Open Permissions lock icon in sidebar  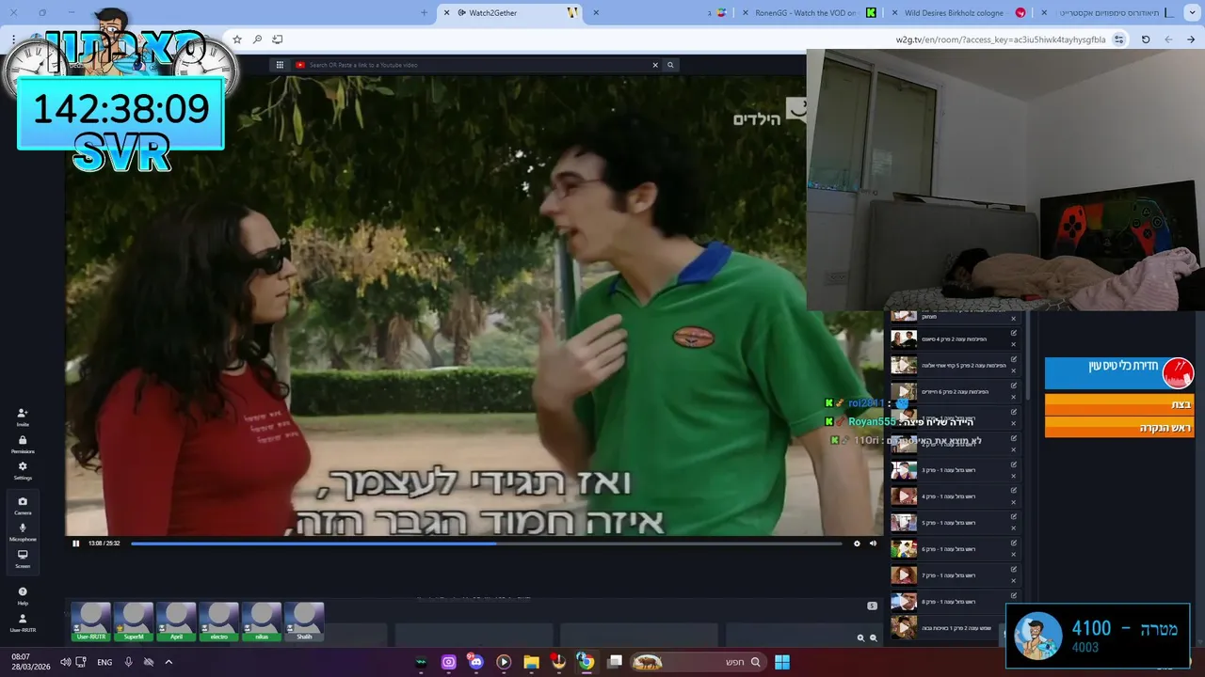(23, 444)
